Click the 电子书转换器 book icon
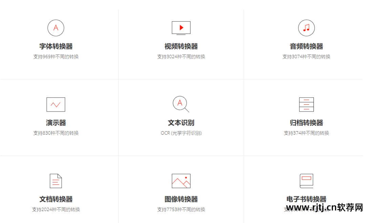Screen dimensions: 366x223 [x=306, y=181]
